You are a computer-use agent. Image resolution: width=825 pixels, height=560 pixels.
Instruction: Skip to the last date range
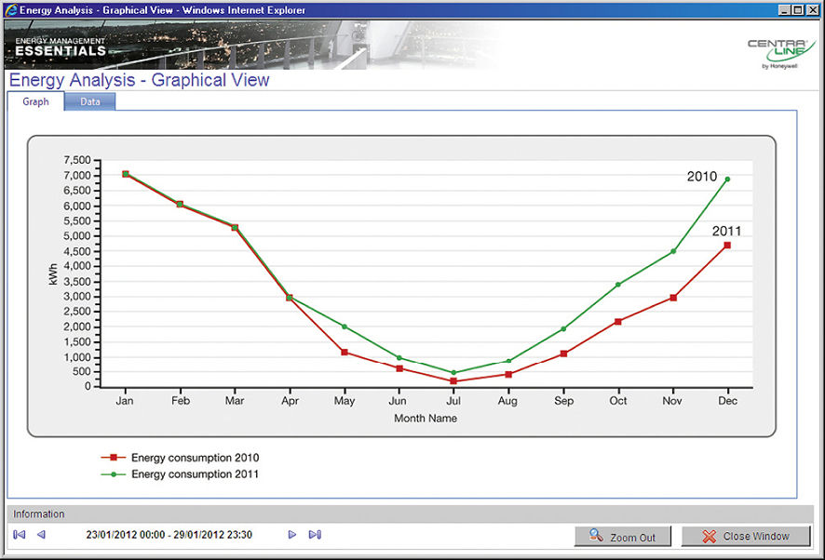315,535
